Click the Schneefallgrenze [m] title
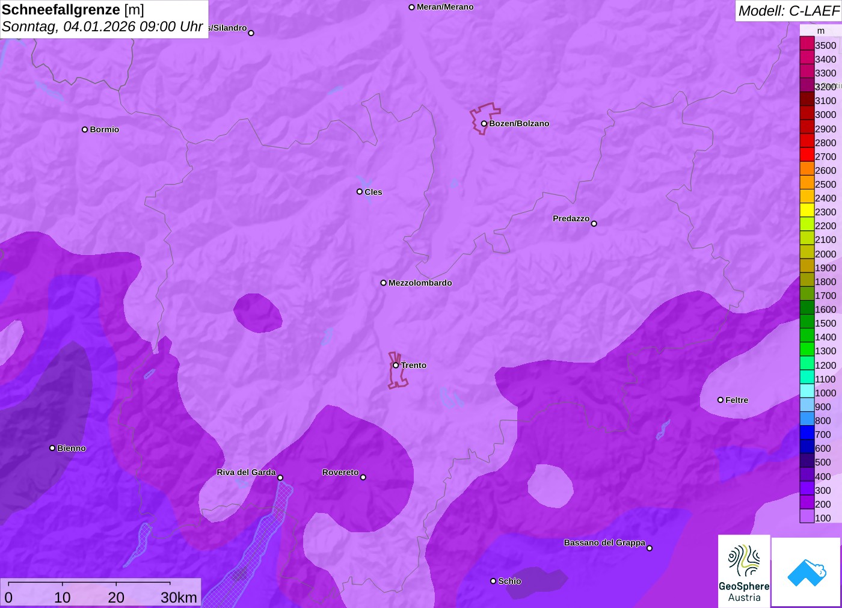 point(73,10)
